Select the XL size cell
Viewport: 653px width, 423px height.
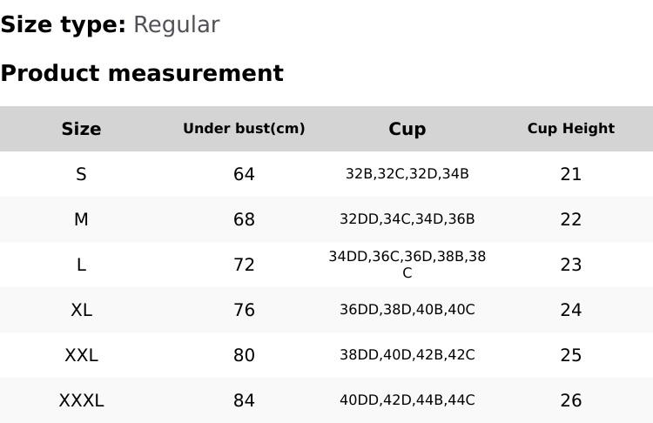(81, 310)
